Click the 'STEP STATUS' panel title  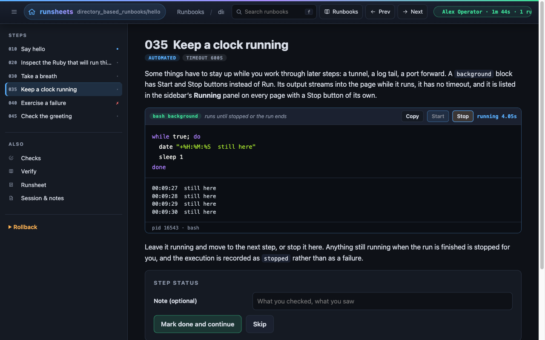176,283
